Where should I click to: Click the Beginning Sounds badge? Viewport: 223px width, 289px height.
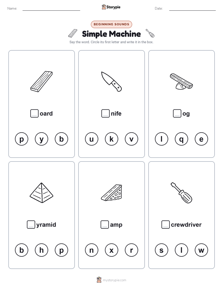[x=111, y=24]
